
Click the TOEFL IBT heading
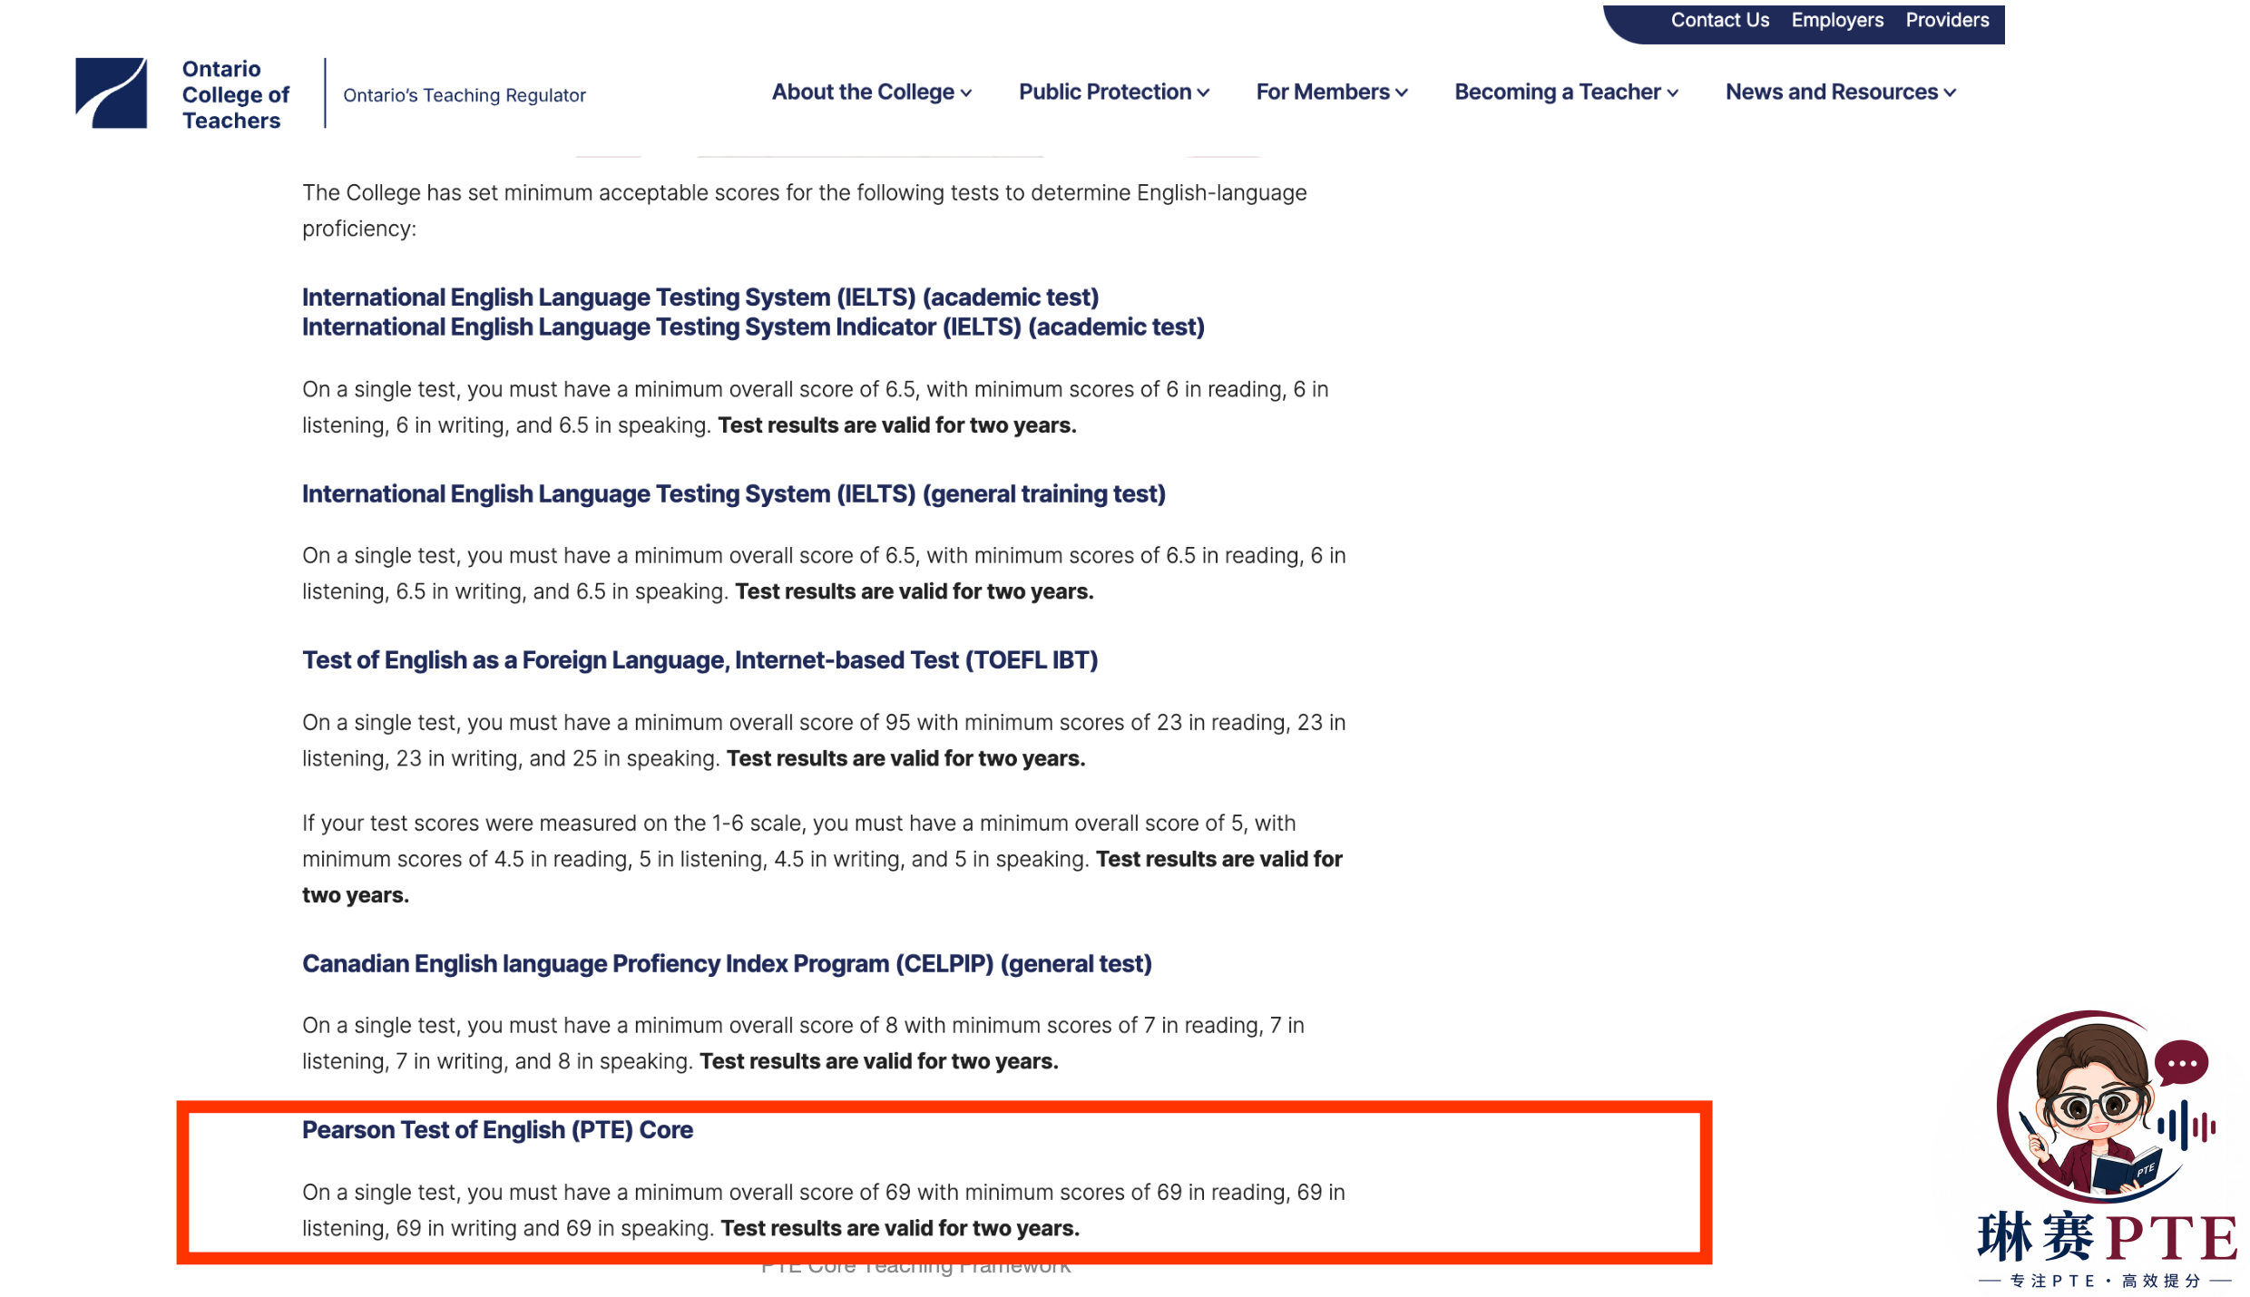click(700, 660)
